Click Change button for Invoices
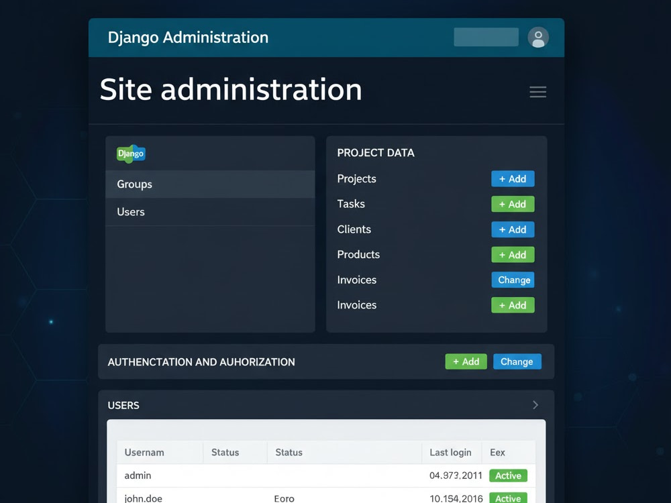Screen dimensions: 671x503 tap(513, 280)
